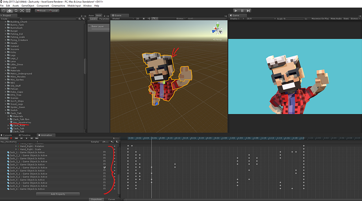
Task: Collapse the Zach_Talk folder
Action: [x=6, y=113]
